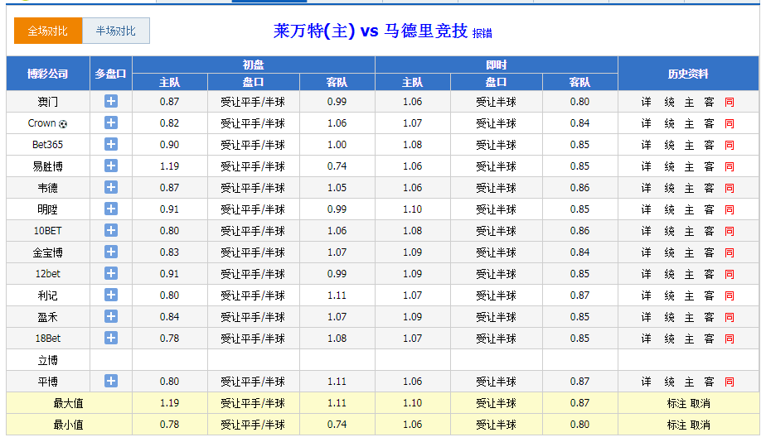This screenshot has height=442, width=766.
Task: Select the 立博 company name
Action: pos(48,360)
